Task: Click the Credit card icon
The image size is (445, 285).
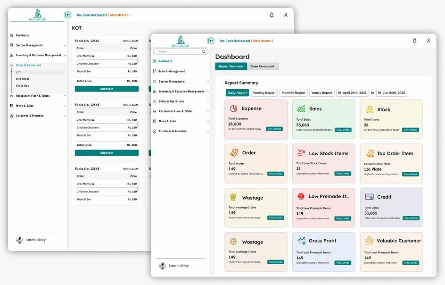Action: pos(369,197)
